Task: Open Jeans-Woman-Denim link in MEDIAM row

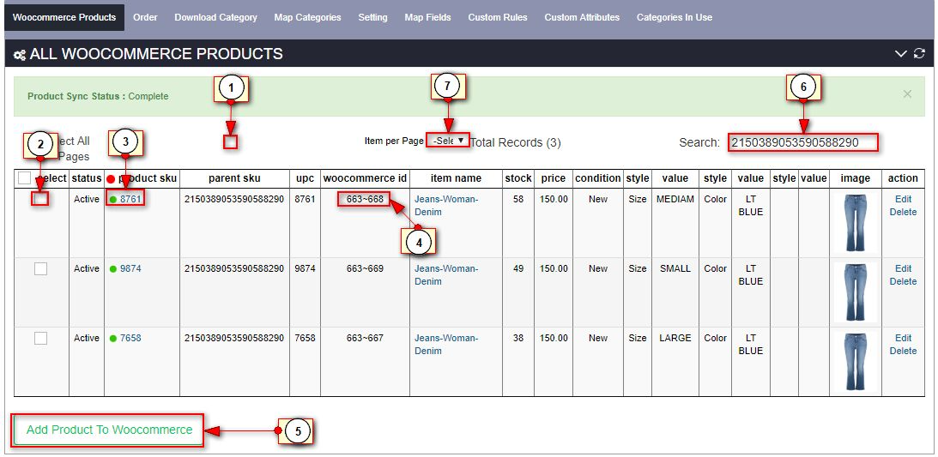Action: [x=446, y=206]
